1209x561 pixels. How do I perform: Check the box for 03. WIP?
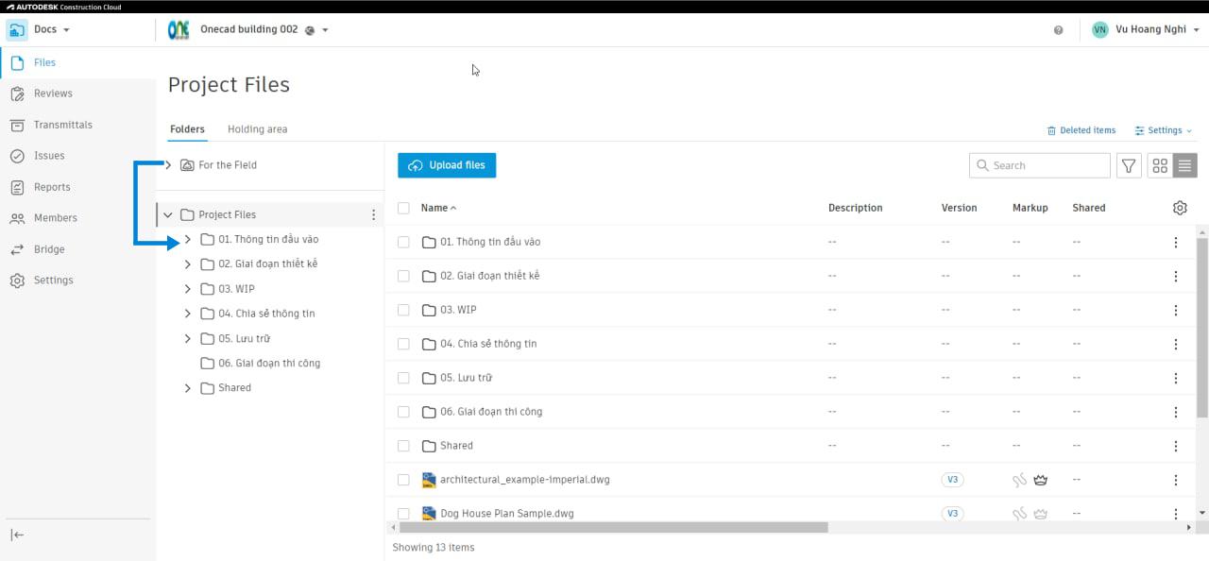(x=403, y=310)
